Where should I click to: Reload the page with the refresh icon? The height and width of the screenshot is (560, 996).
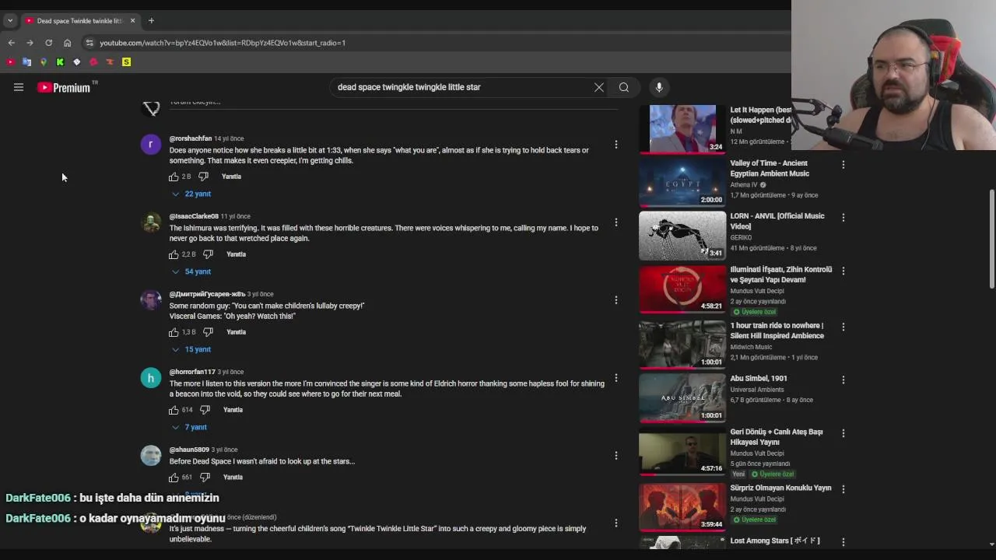(48, 43)
